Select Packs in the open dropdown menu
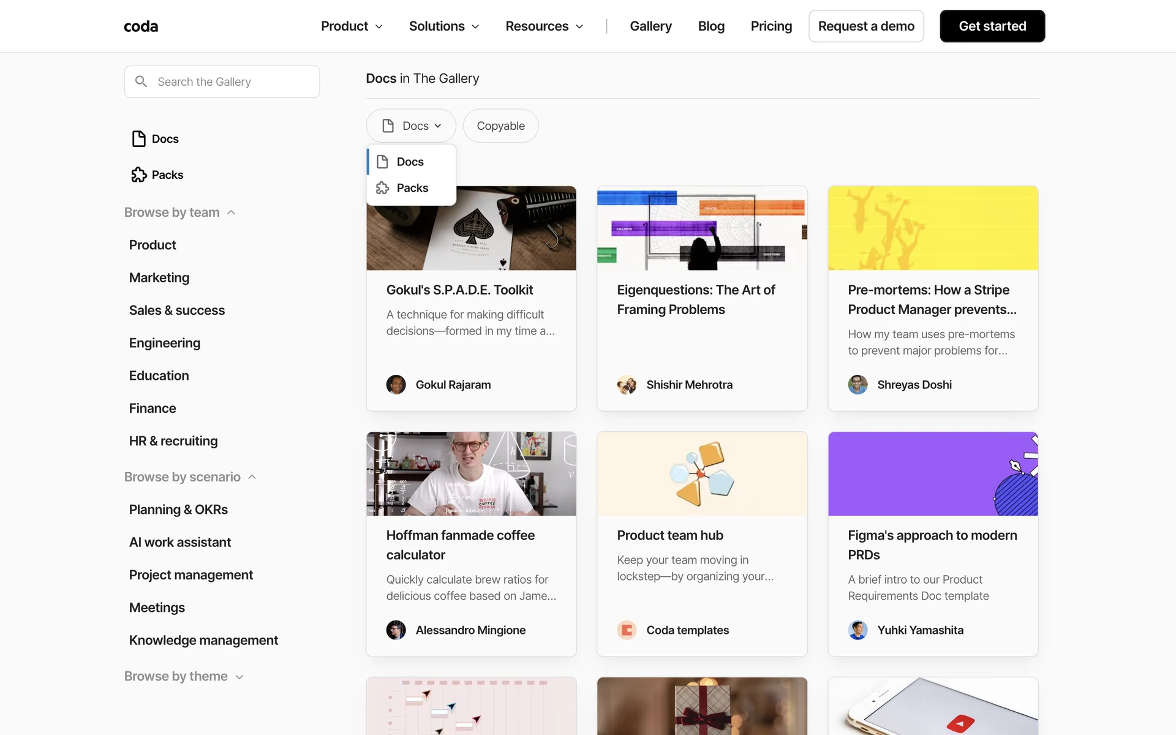Image resolution: width=1176 pixels, height=735 pixels. point(412,188)
